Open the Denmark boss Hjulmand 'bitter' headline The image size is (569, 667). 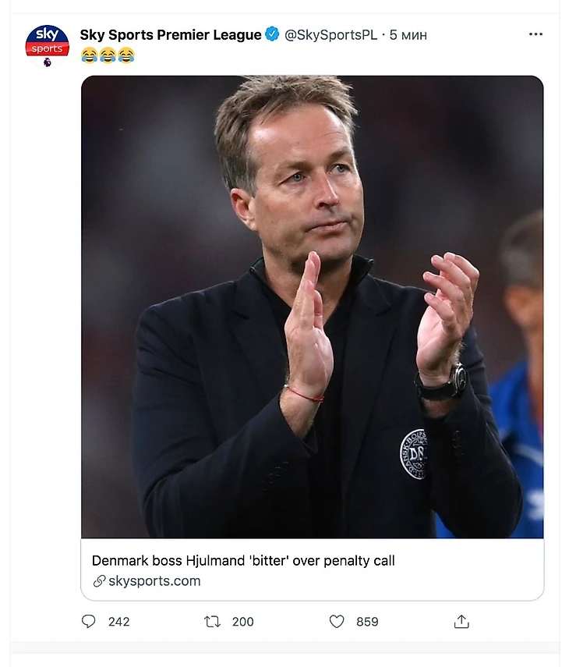[243, 560]
